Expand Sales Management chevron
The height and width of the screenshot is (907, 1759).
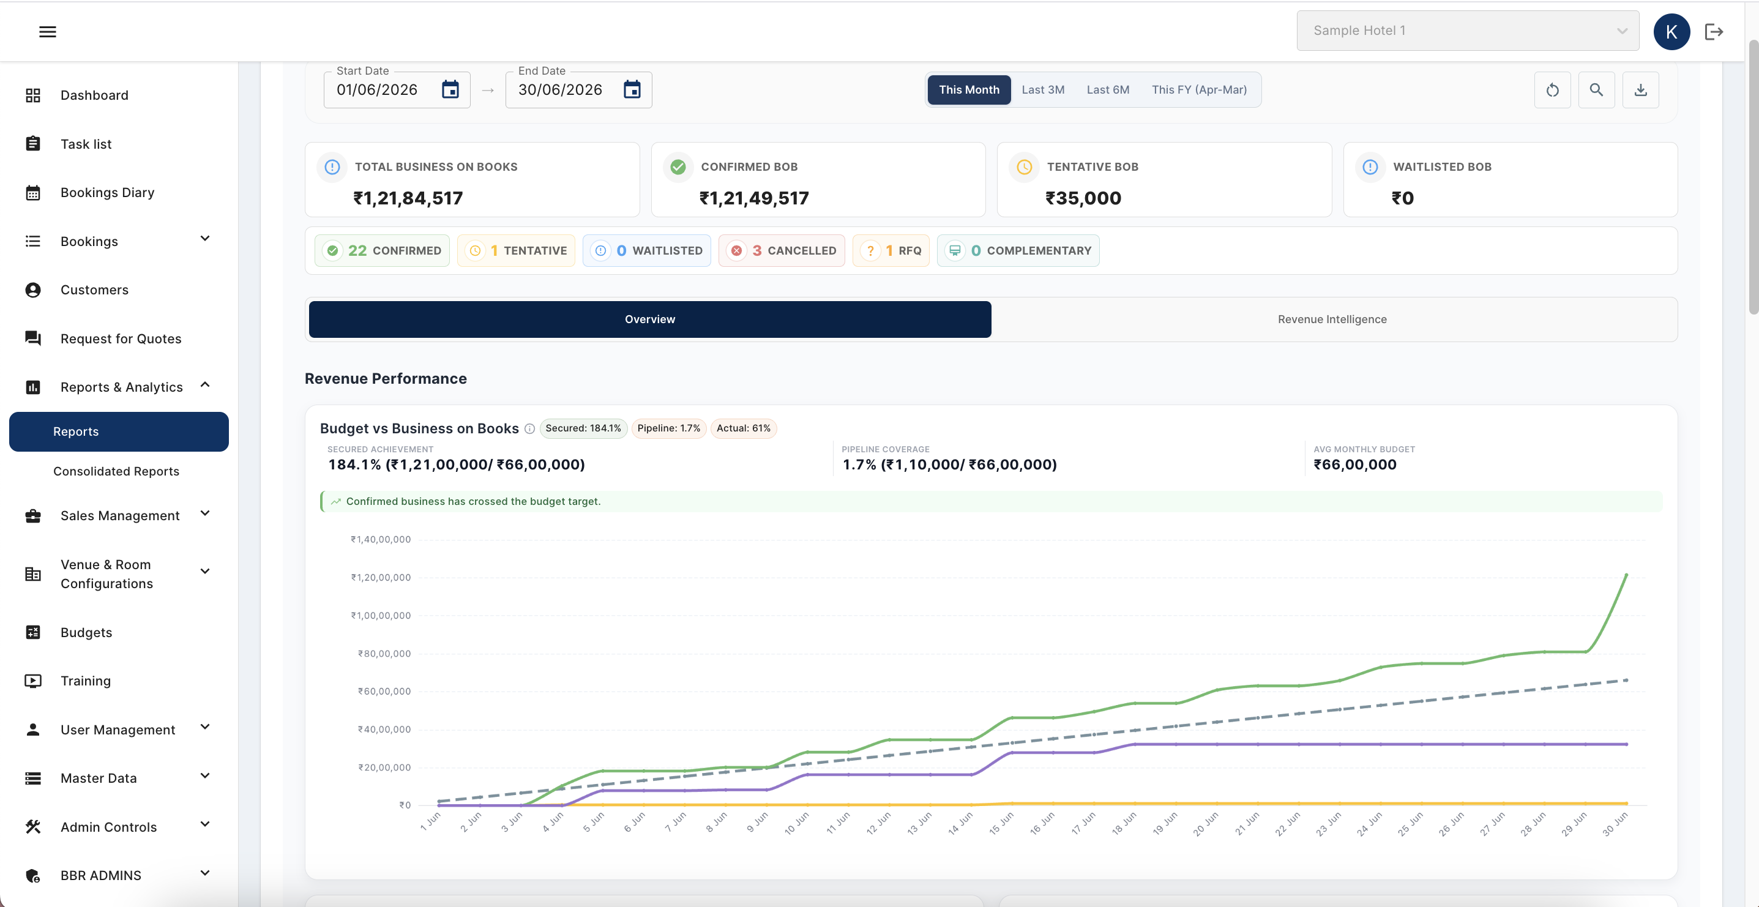coord(205,513)
